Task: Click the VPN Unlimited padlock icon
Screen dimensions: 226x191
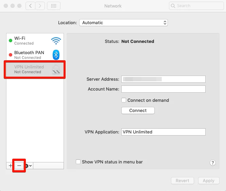Action: click(56, 69)
